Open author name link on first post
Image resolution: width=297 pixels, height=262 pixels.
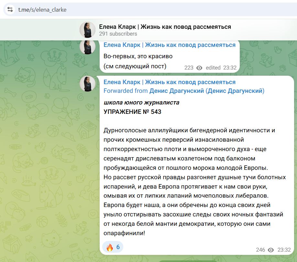(x=170, y=45)
